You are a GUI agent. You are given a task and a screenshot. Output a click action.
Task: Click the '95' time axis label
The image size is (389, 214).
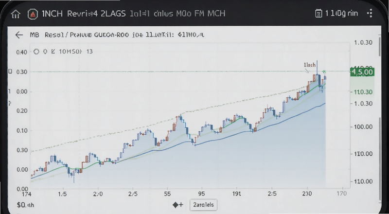tap(201, 194)
